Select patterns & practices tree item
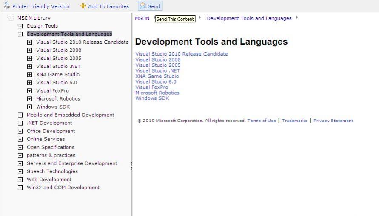Image resolution: width=379 pixels, height=216 pixels. click(51, 155)
